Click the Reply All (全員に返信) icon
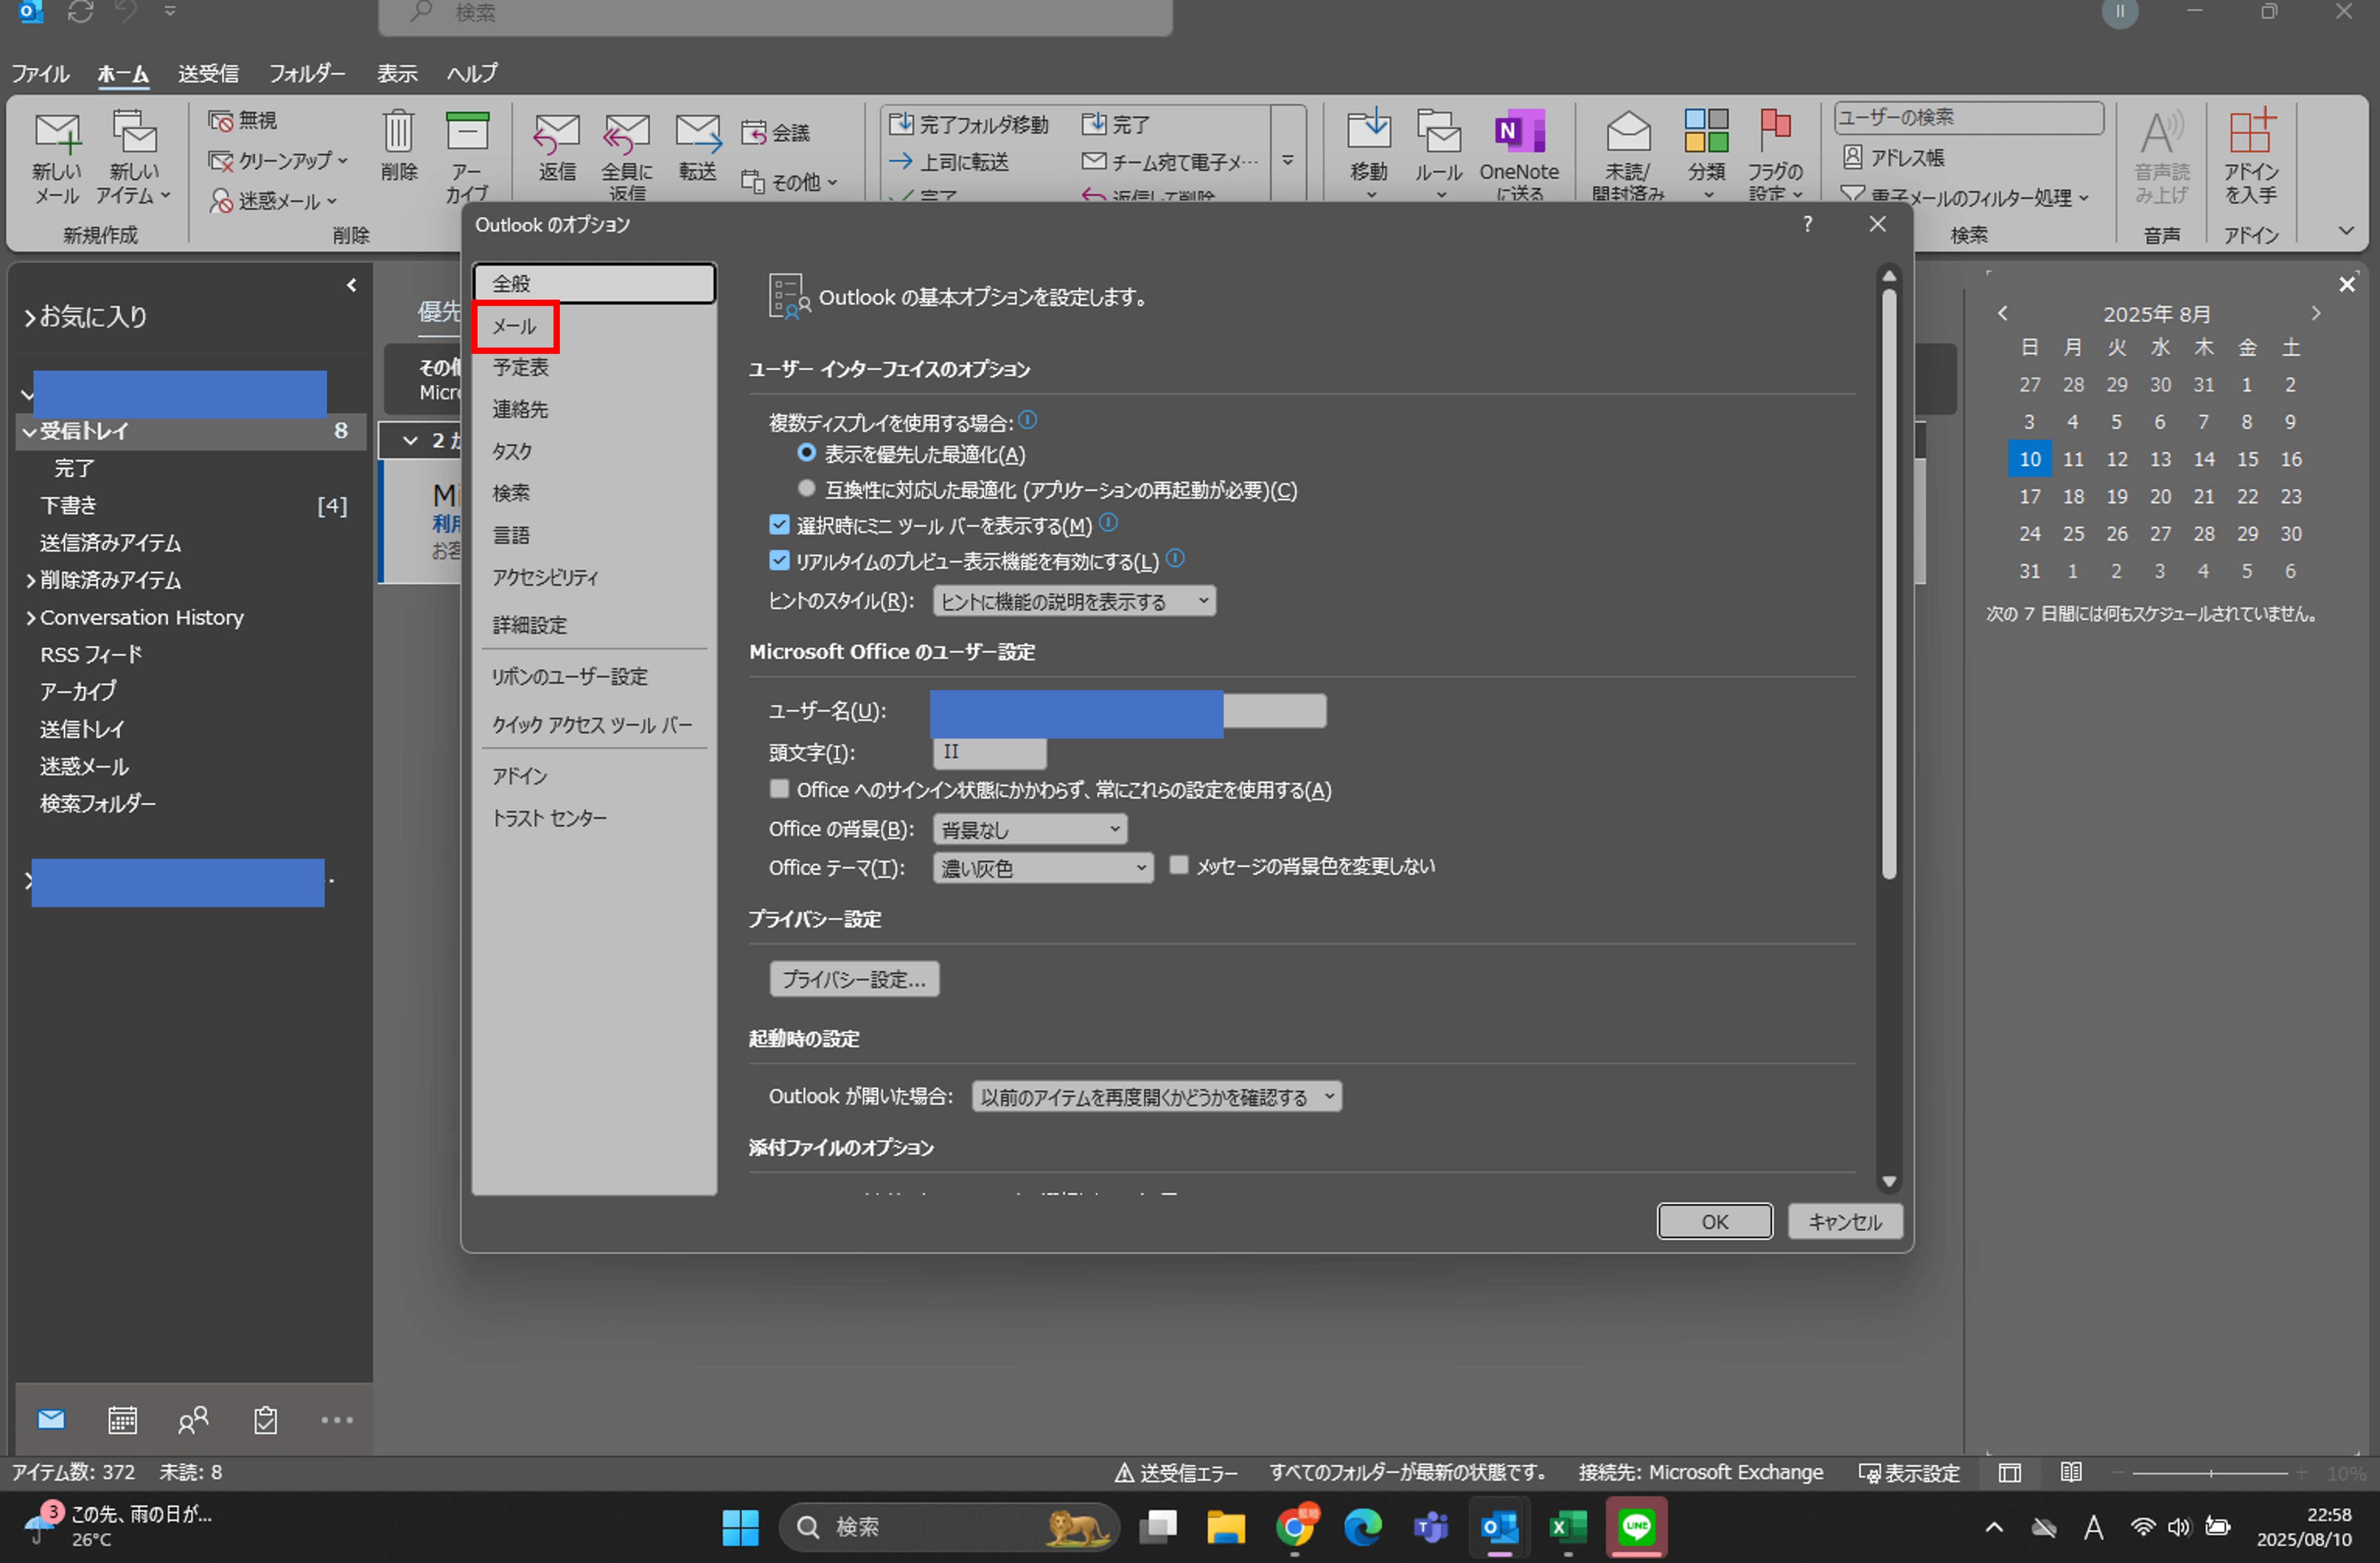 click(627, 155)
